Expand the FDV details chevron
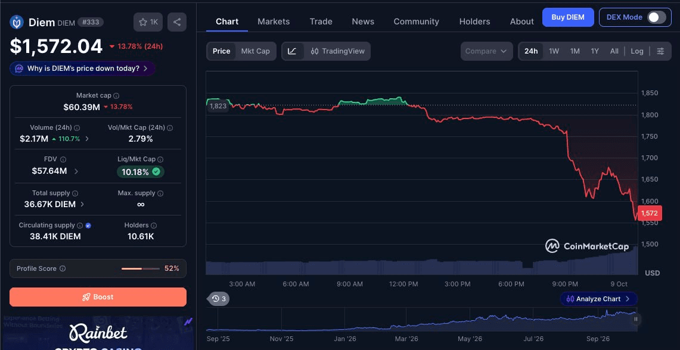Screen dimensions: 680x350 tap(76, 171)
